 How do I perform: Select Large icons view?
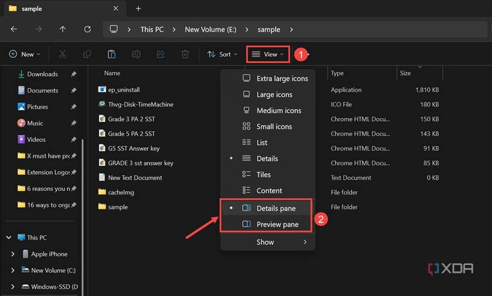coord(268,94)
